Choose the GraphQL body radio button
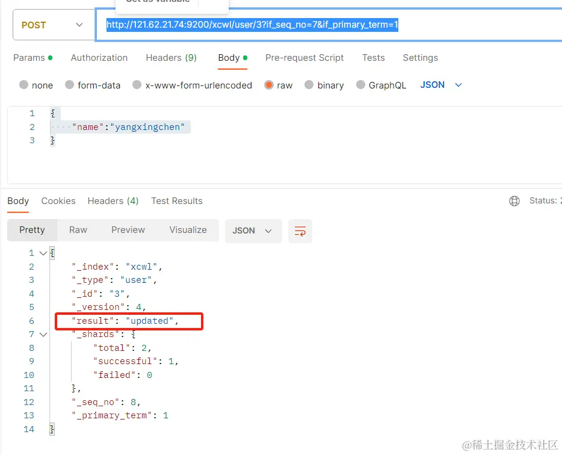The height and width of the screenshot is (455, 562). coord(360,85)
